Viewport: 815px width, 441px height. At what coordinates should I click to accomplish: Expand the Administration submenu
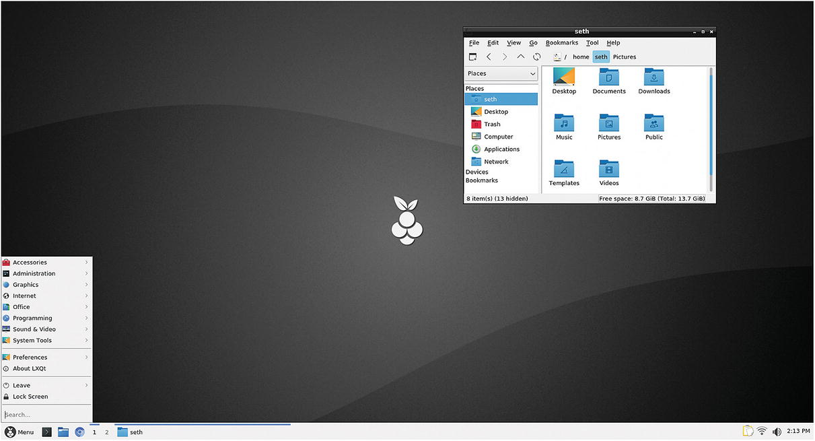[x=46, y=273]
